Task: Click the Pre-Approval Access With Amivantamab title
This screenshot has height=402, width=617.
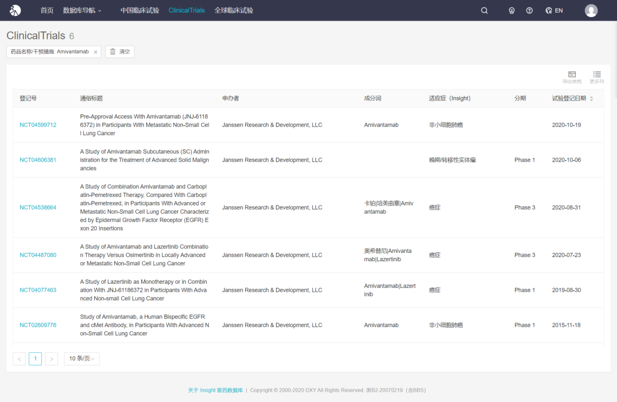Action: (145, 125)
